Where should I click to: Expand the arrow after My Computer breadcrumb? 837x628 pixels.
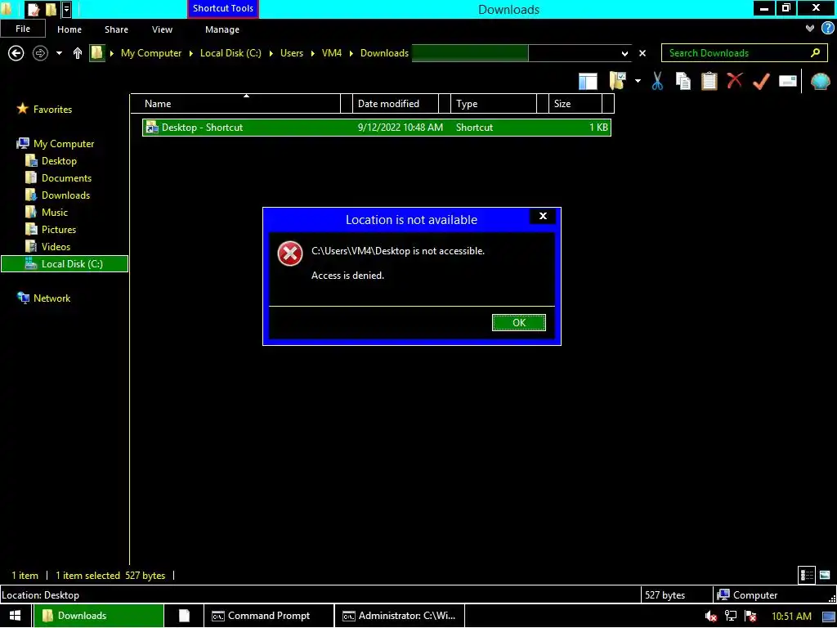click(191, 53)
